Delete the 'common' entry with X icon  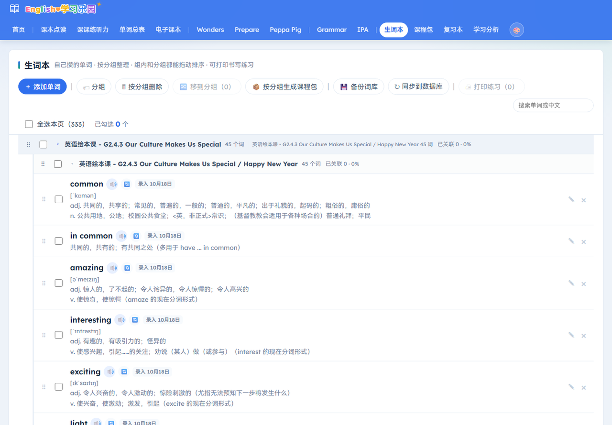point(583,200)
